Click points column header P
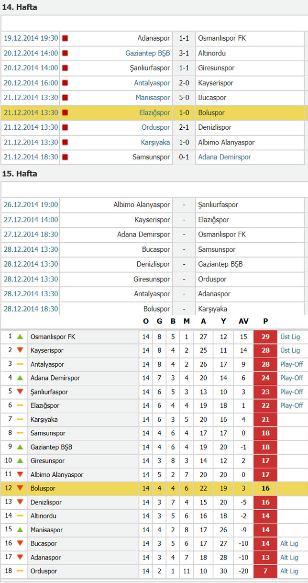308x583 pixels. point(265,321)
